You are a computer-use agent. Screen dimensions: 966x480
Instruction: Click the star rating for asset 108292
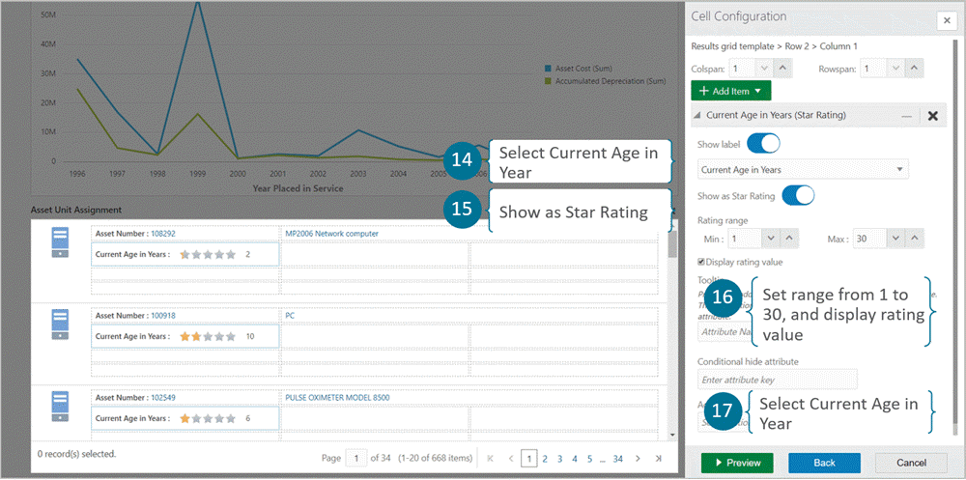click(x=208, y=254)
